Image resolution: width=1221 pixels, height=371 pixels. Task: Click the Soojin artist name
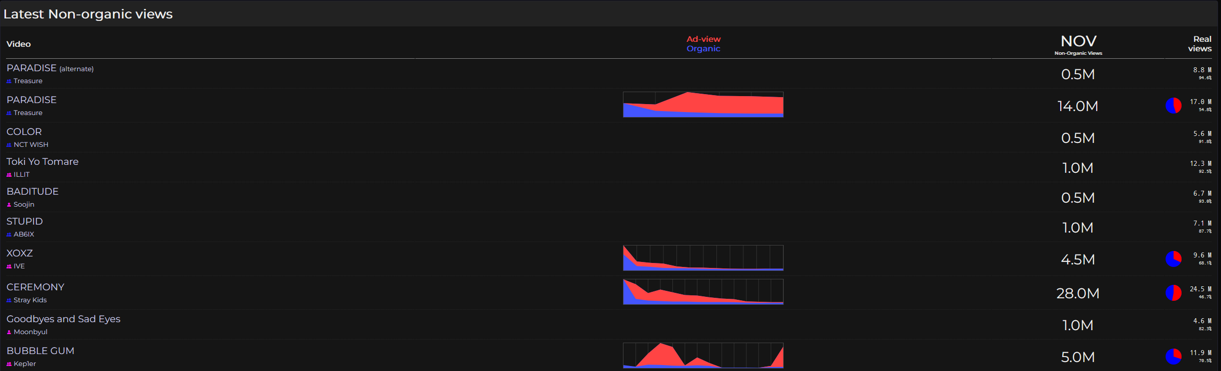click(x=24, y=205)
